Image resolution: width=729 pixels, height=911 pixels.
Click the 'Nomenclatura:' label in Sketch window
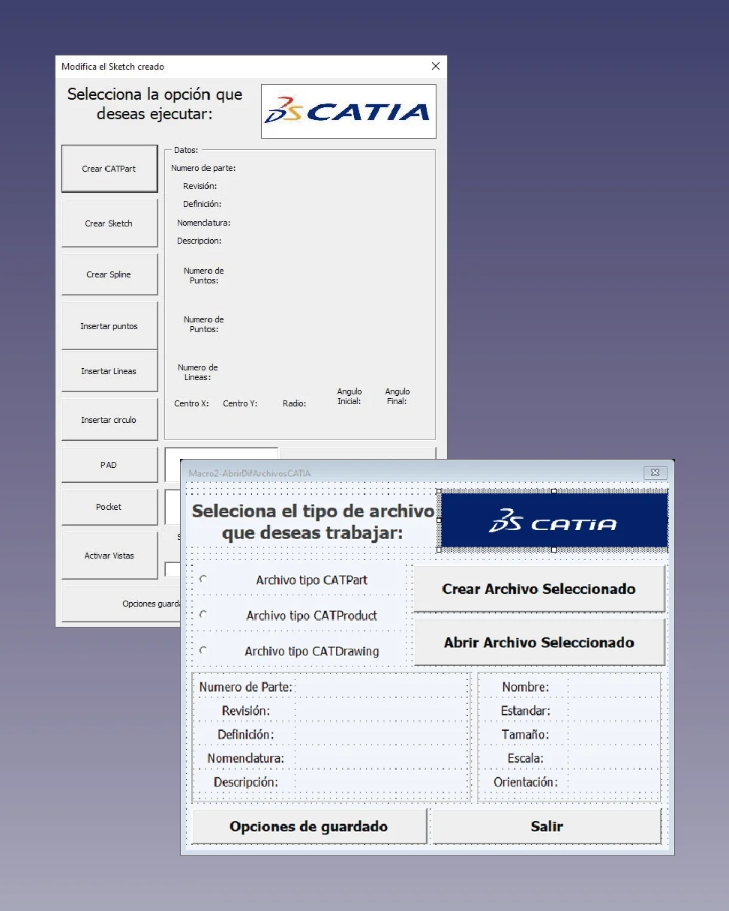point(204,223)
